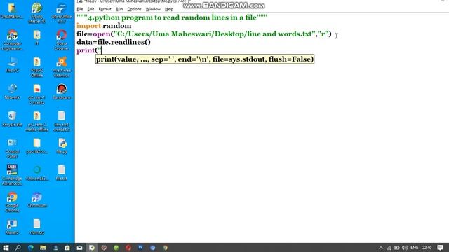
Task: Click the 'print(' line being typed
Action: (x=89, y=50)
